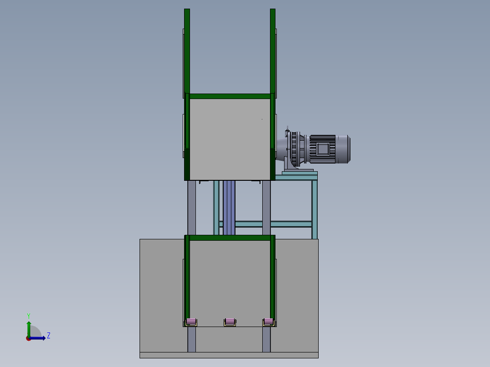Select the gray leg stub below the right roller

tap(266, 339)
